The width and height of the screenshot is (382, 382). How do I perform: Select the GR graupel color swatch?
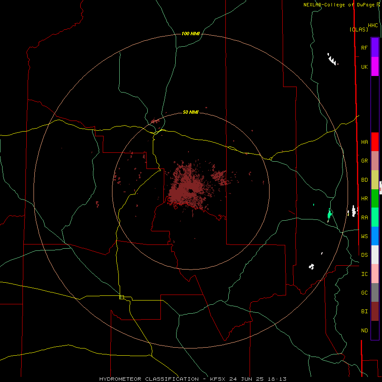pos(375,161)
